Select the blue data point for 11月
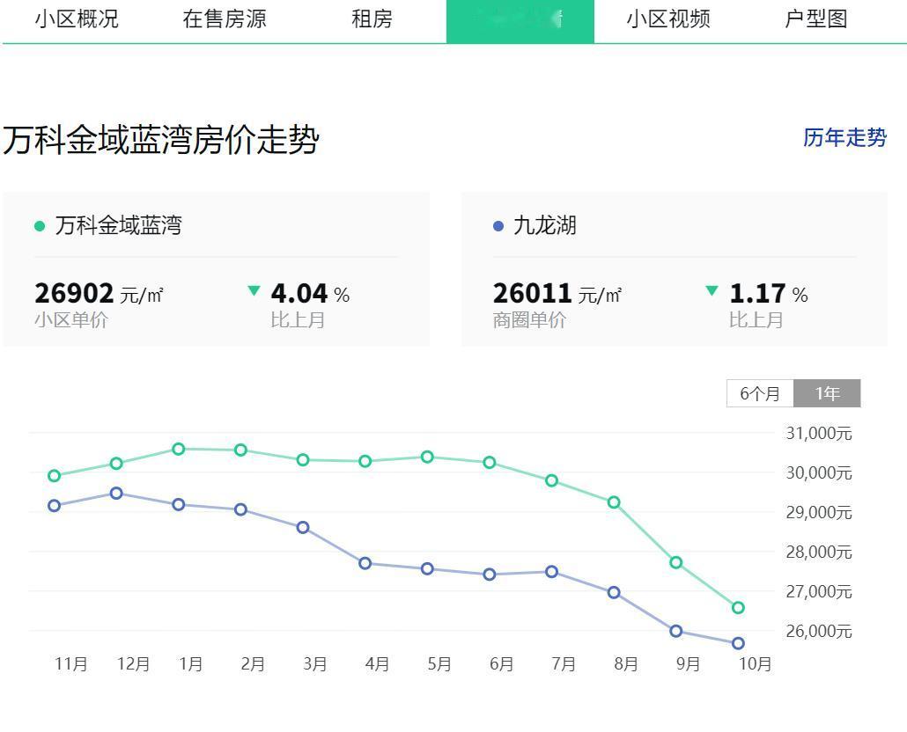This screenshot has height=732, width=907. 55,506
